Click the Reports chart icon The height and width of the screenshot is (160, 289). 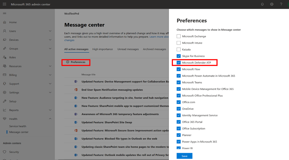(x=5, y=110)
